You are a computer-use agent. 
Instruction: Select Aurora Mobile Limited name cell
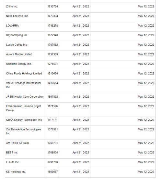[19, 54]
